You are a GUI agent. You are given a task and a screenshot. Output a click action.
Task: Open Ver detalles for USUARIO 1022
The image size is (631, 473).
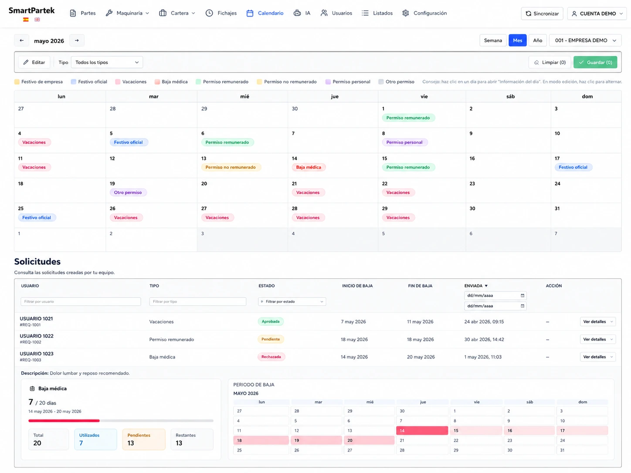pos(597,339)
